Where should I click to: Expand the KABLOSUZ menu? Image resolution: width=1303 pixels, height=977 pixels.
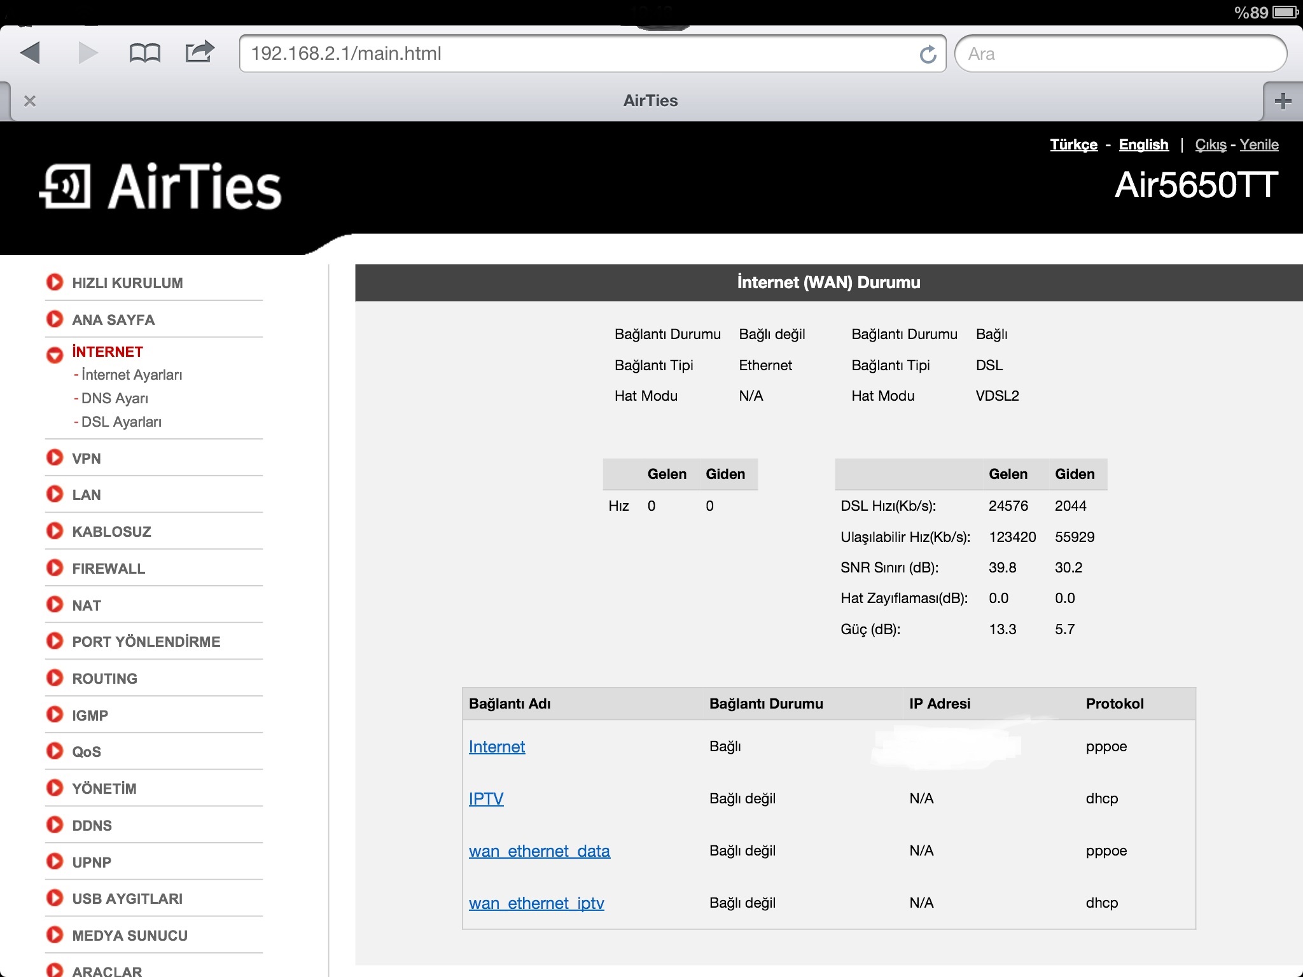(x=111, y=531)
